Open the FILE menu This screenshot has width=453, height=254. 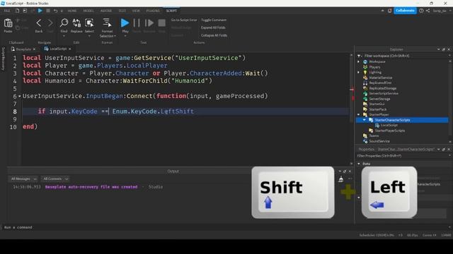(7, 11)
